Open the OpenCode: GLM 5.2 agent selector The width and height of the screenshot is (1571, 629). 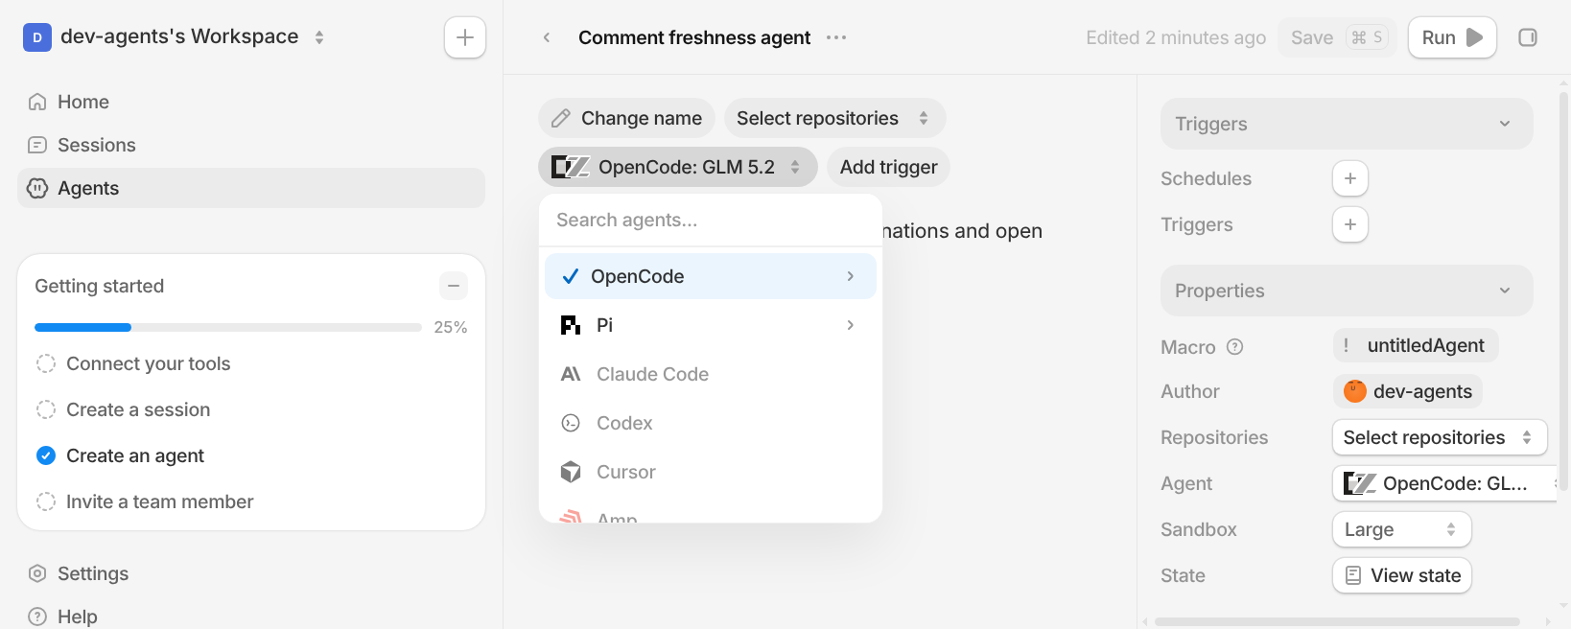coord(678,167)
